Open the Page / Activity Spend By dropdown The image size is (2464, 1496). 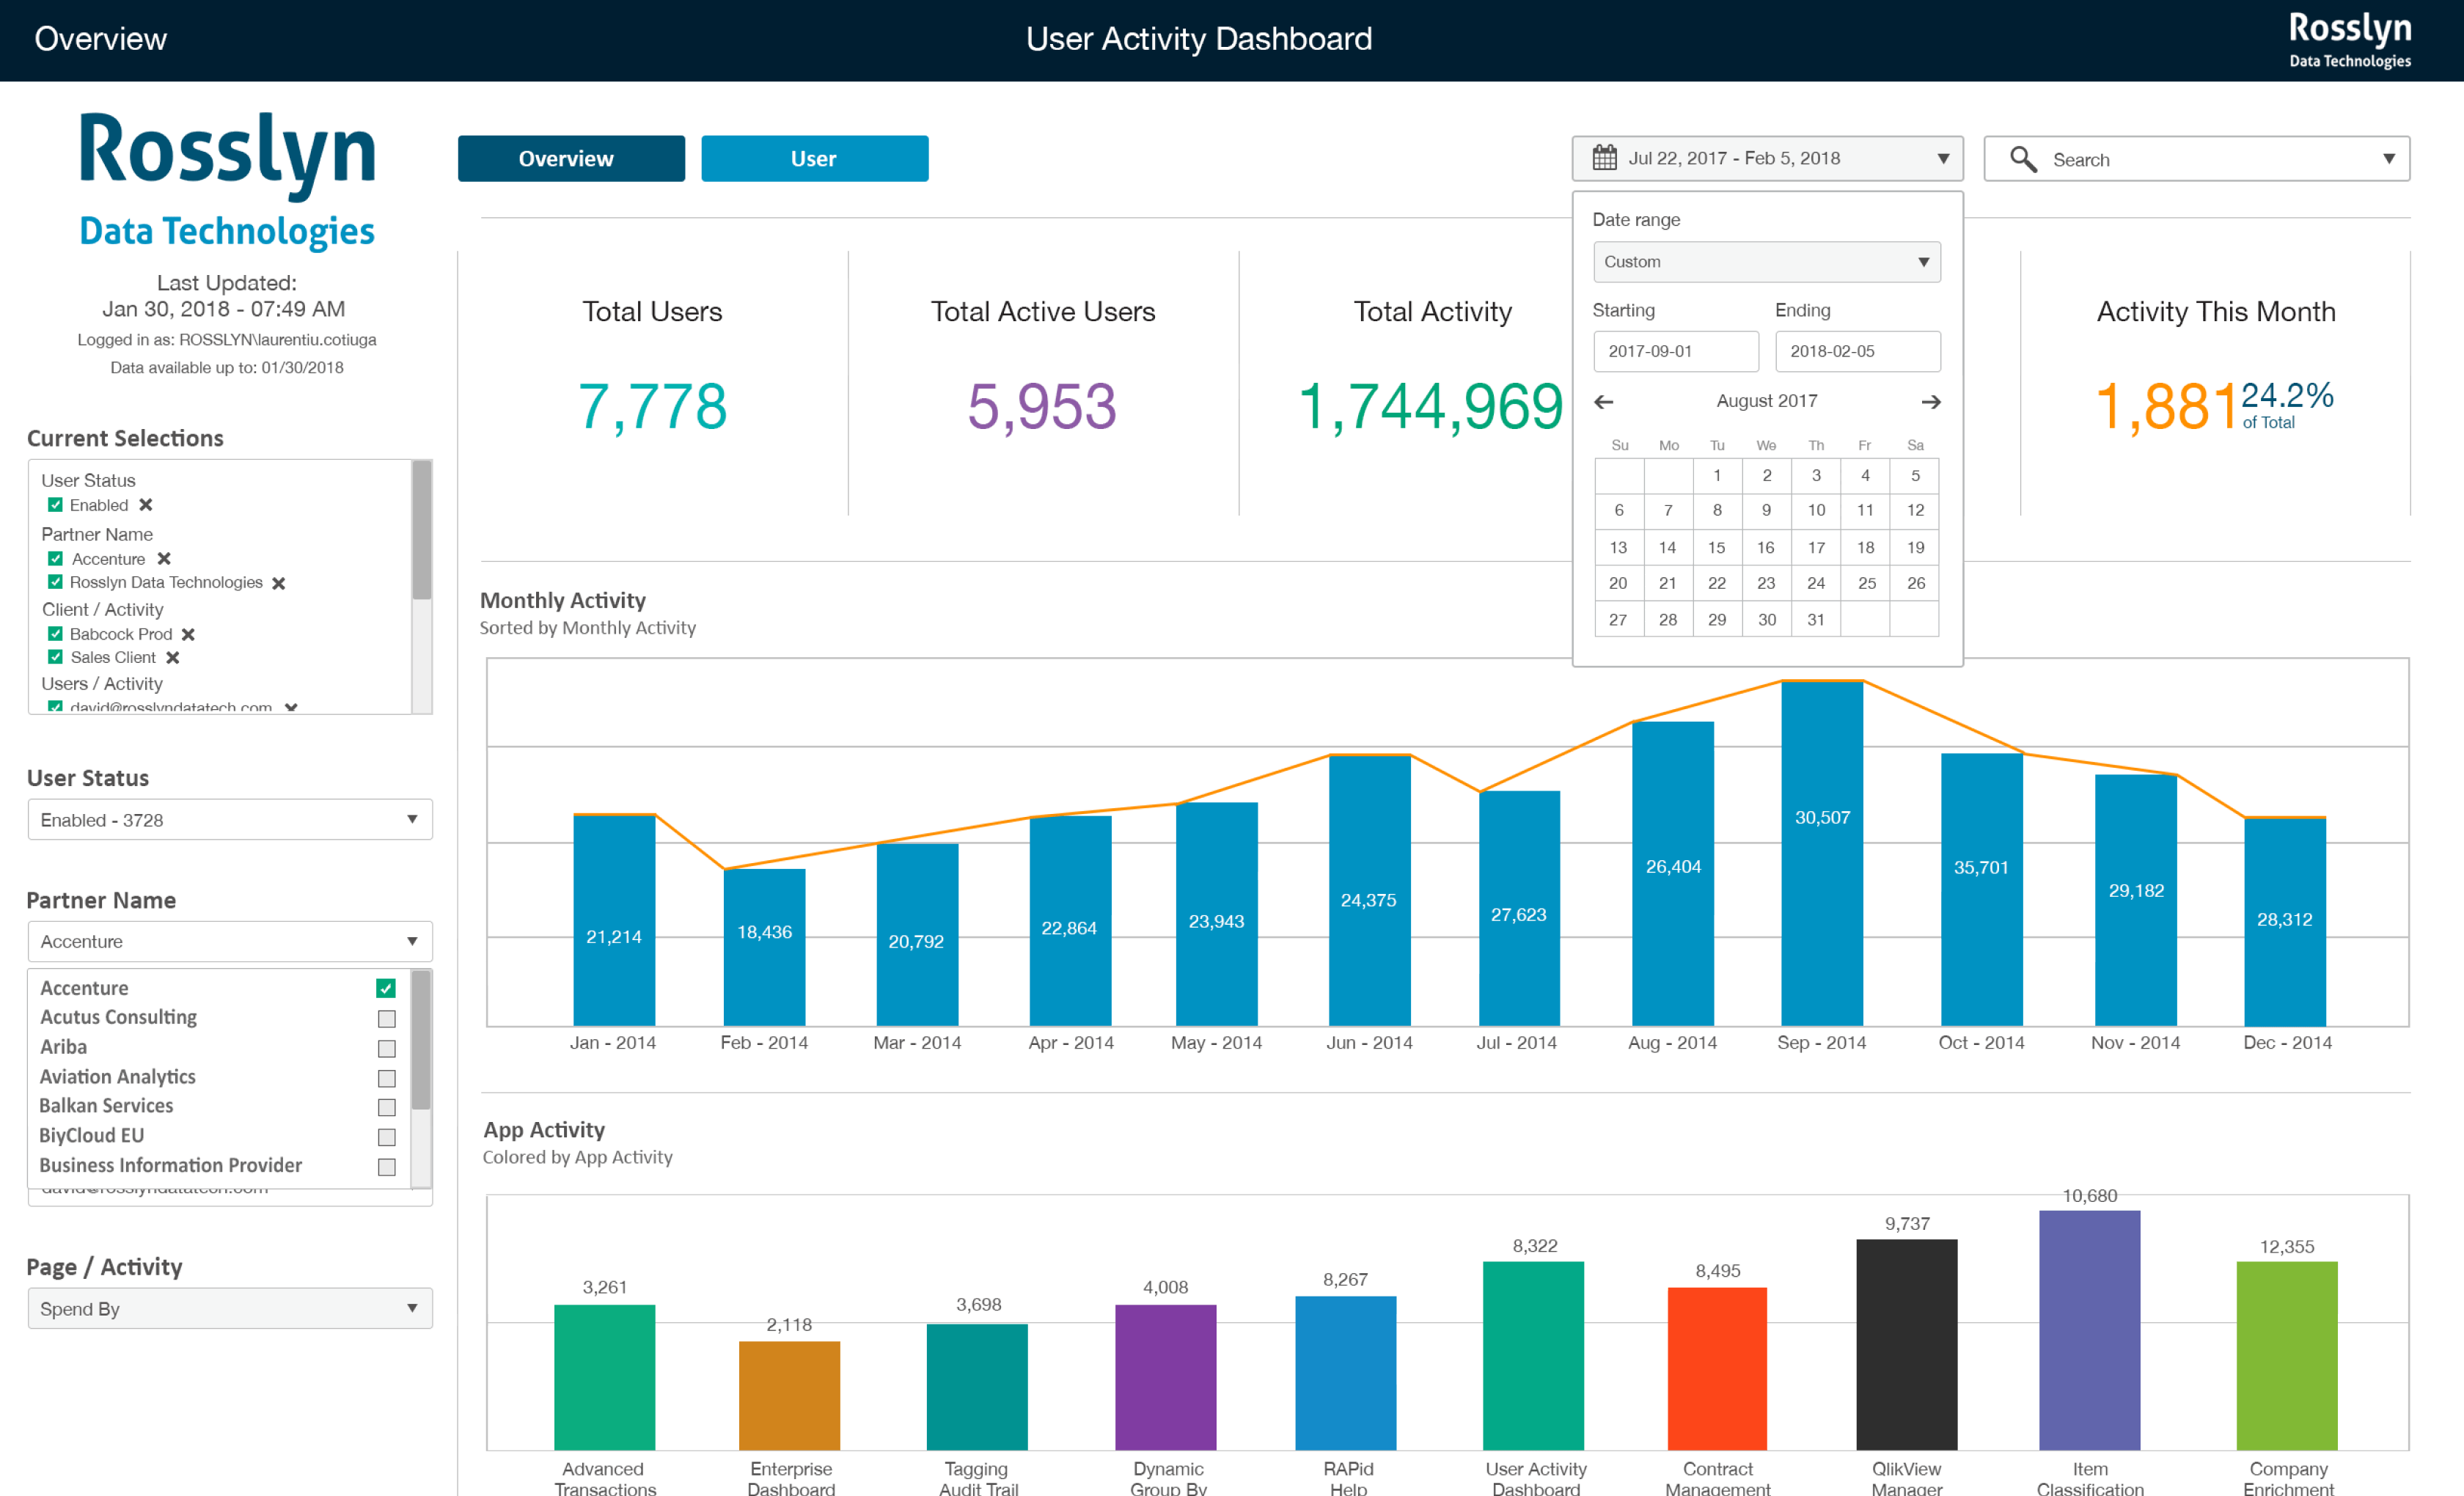pos(230,1309)
